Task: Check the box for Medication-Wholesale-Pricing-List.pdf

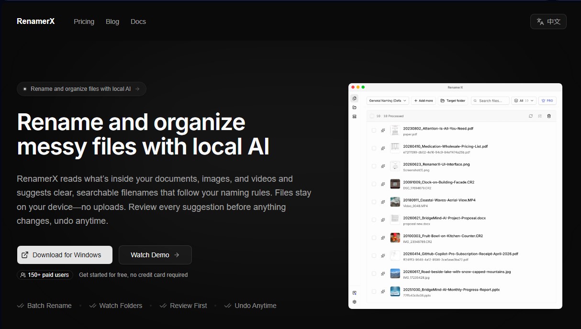Action: click(x=374, y=148)
